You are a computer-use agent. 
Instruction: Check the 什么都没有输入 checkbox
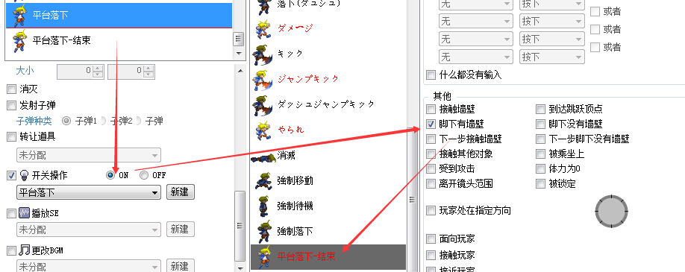[x=431, y=75]
